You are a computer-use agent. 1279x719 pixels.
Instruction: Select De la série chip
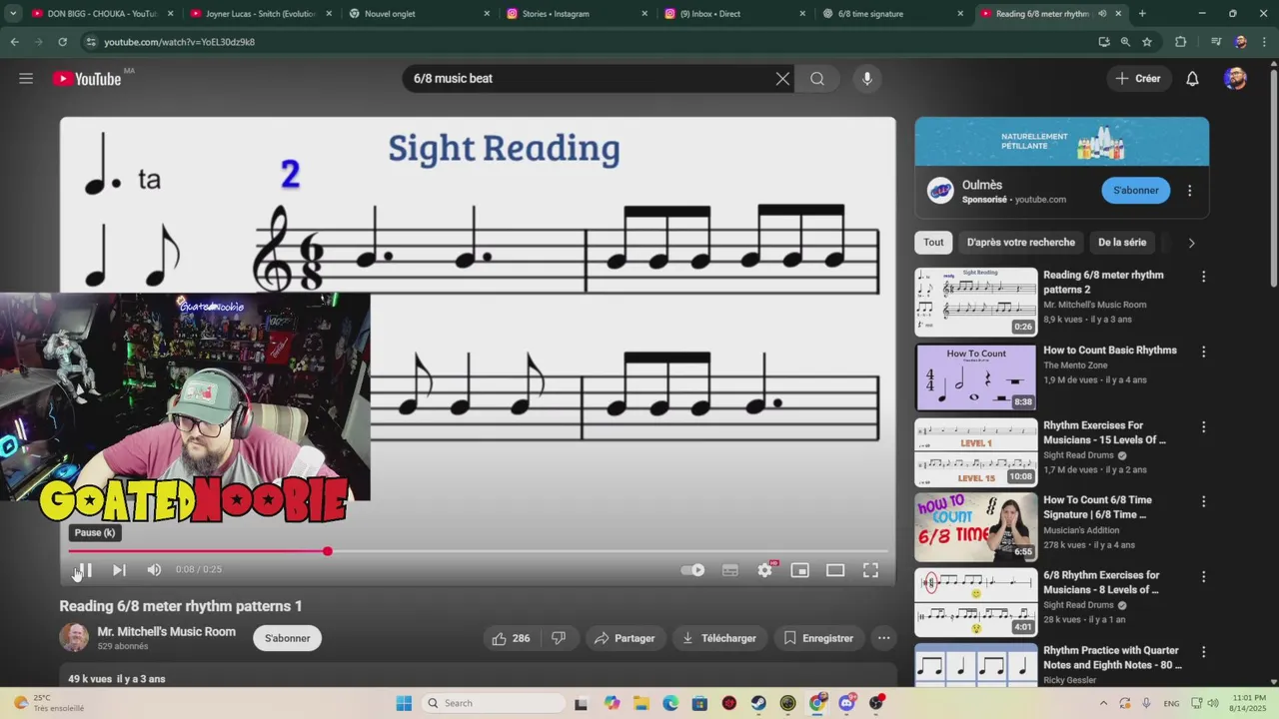tap(1122, 243)
